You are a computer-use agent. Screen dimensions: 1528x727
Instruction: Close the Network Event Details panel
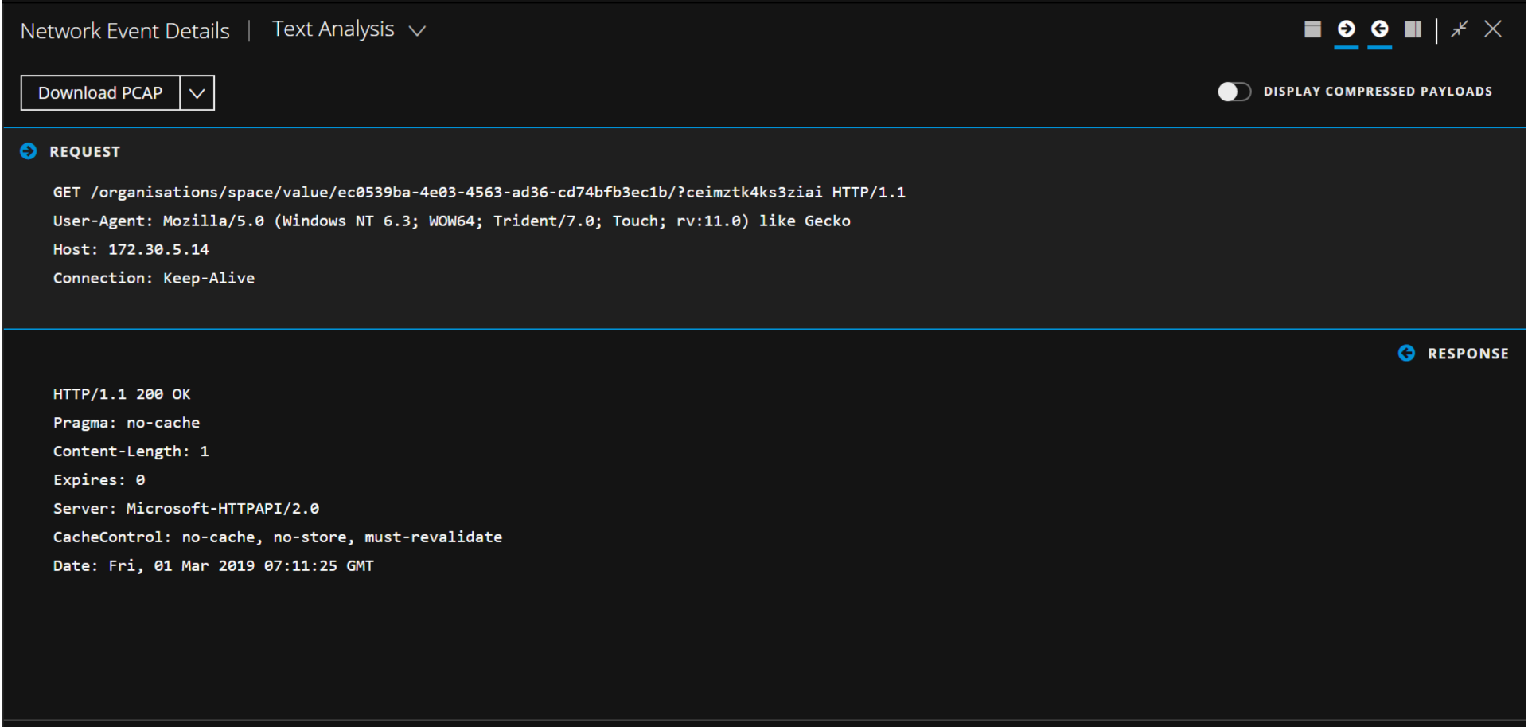point(1493,29)
